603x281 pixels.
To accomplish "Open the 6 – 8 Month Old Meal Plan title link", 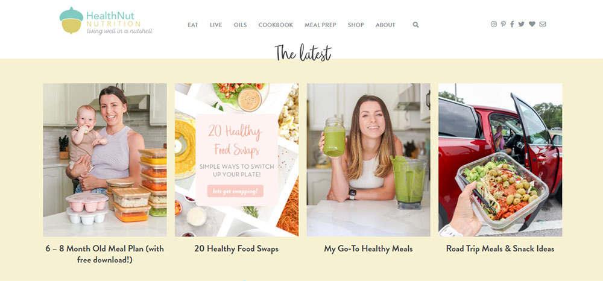I will pyautogui.click(x=104, y=254).
